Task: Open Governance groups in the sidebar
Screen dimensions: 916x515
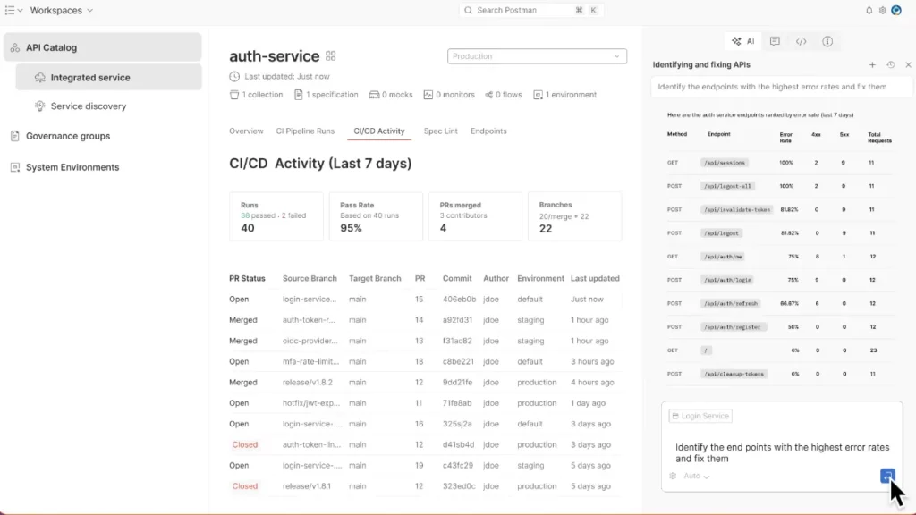Action: tap(68, 136)
